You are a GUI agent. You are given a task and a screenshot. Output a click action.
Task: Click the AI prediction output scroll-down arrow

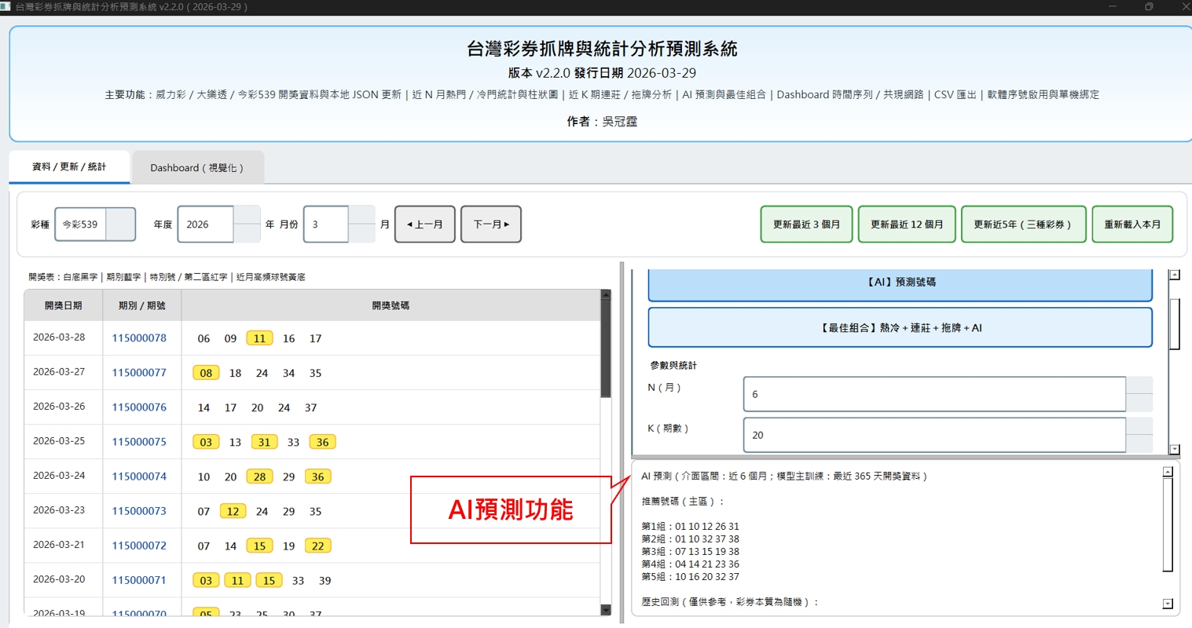click(x=1168, y=604)
